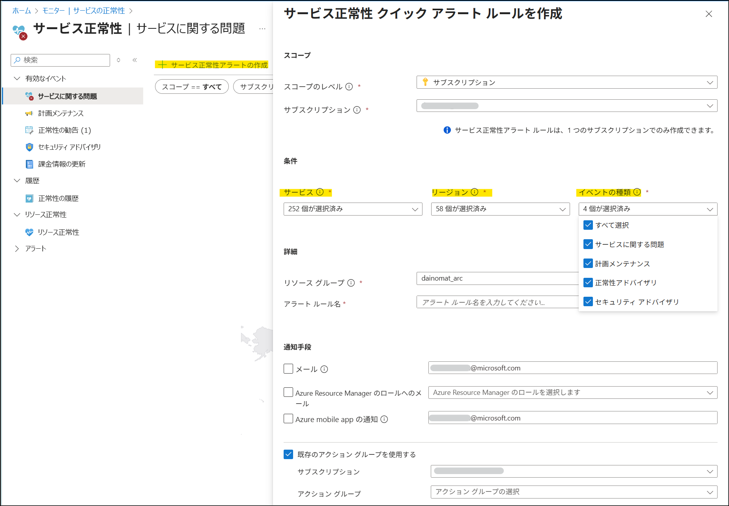Click the plus icon for alert creation
The width and height of the screenshot is (729, 506).
coord(163,65)
